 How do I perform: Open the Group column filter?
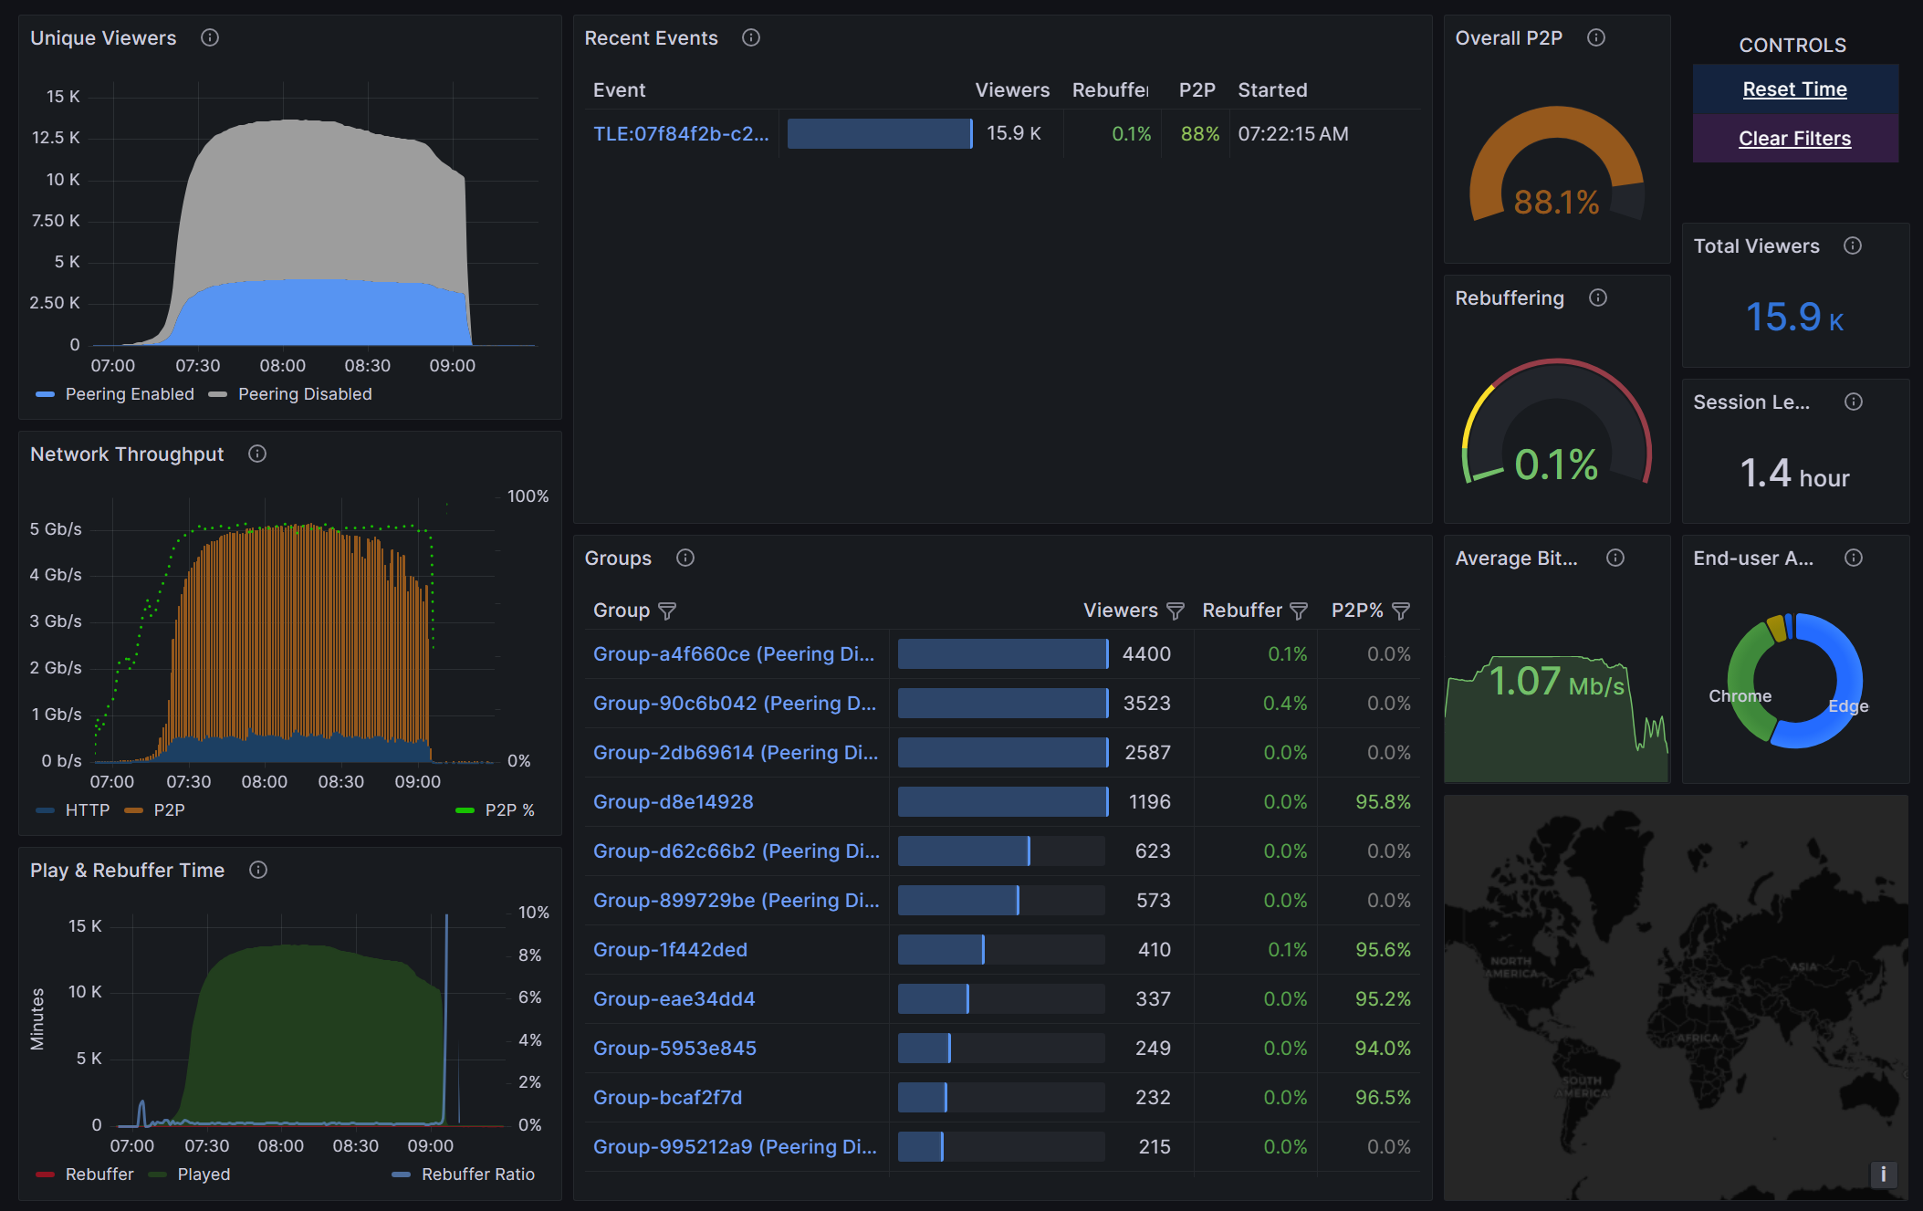click(667, 611)
